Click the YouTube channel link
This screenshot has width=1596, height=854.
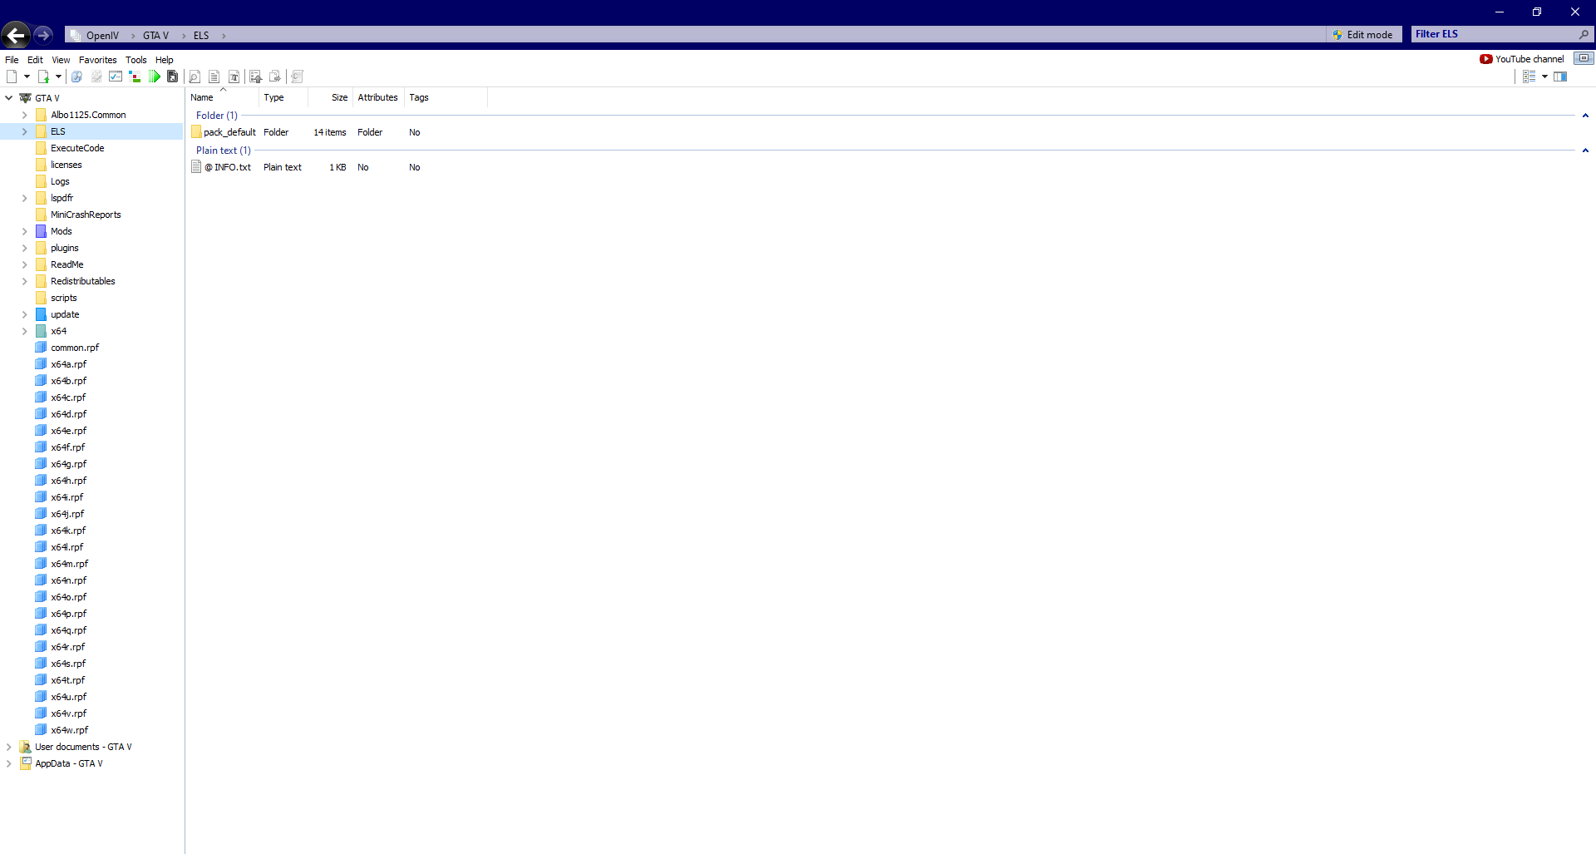click(x=1522, y=59)
